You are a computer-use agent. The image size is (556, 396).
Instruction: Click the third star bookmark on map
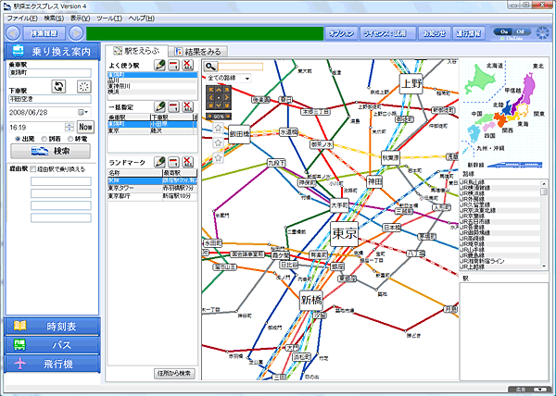click(x=218, y=158)
